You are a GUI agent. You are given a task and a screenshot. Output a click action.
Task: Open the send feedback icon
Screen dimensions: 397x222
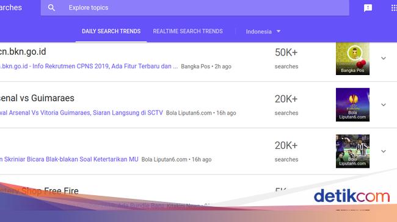point(368,8)
